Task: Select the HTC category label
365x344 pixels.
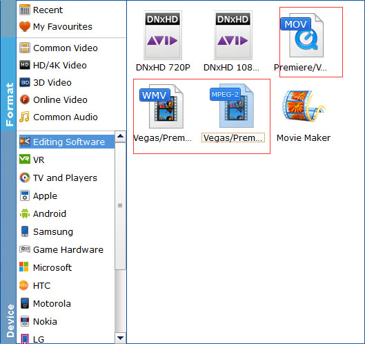Action: point(41,285)
